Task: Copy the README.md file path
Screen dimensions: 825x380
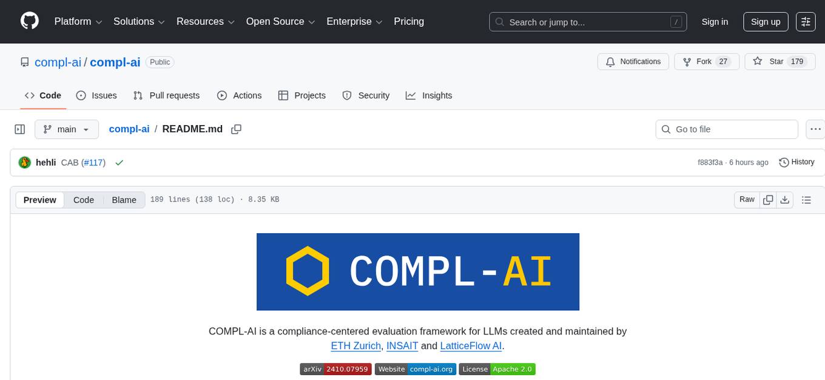Action: [236, 129]
